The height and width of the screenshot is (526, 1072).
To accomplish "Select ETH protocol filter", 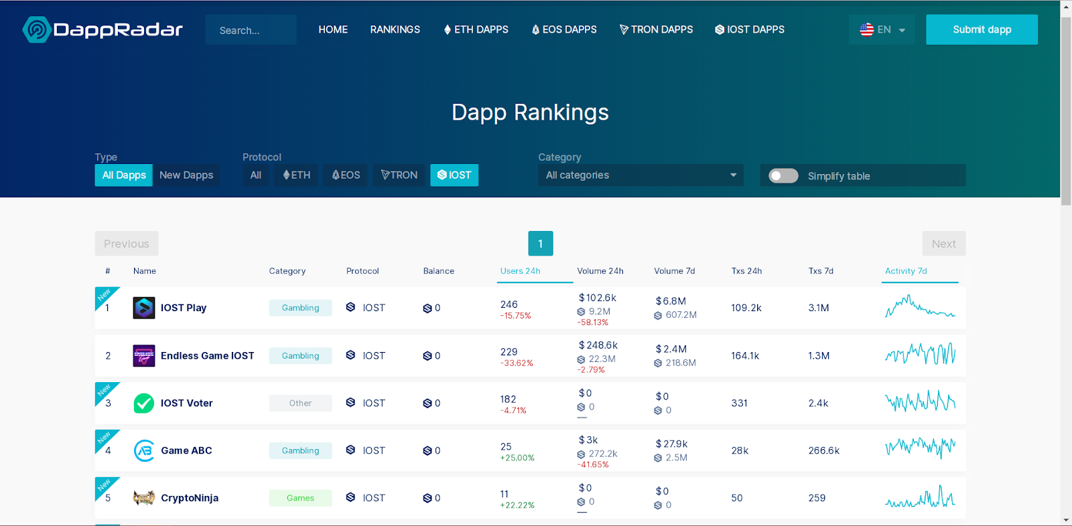I will [297, 175].
